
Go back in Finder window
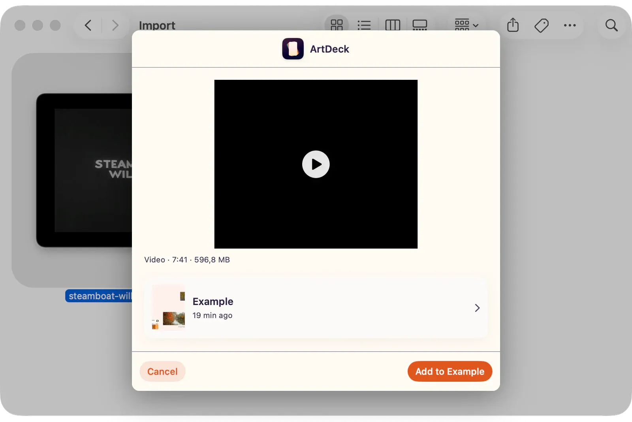88,25
